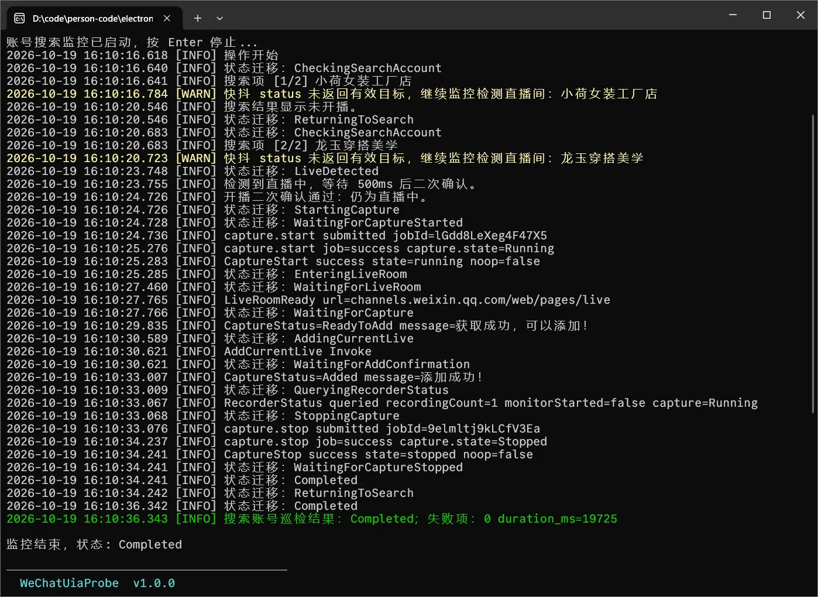This screenshot has width=818, height=597.
Task: Click the WARN line mentioning 龙玉穿搭美学
Action: (325, 158)
